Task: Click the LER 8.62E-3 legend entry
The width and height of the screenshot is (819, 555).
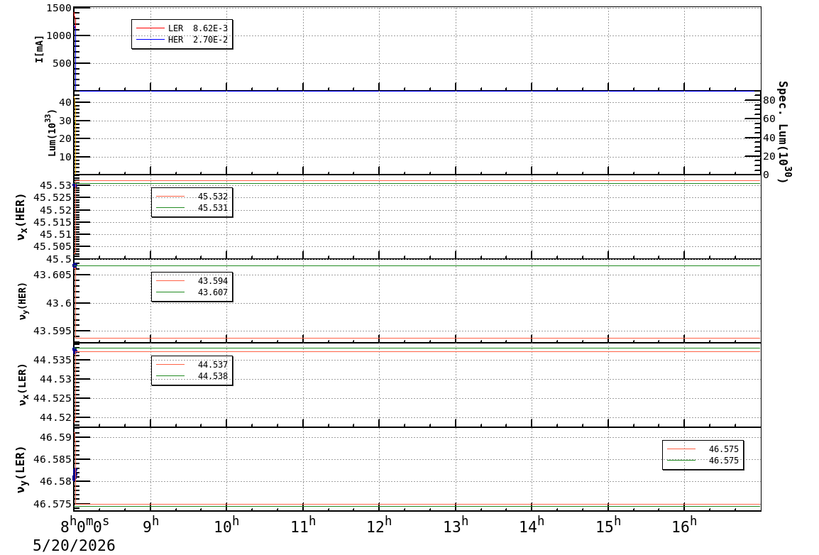Action: [182, 28]
